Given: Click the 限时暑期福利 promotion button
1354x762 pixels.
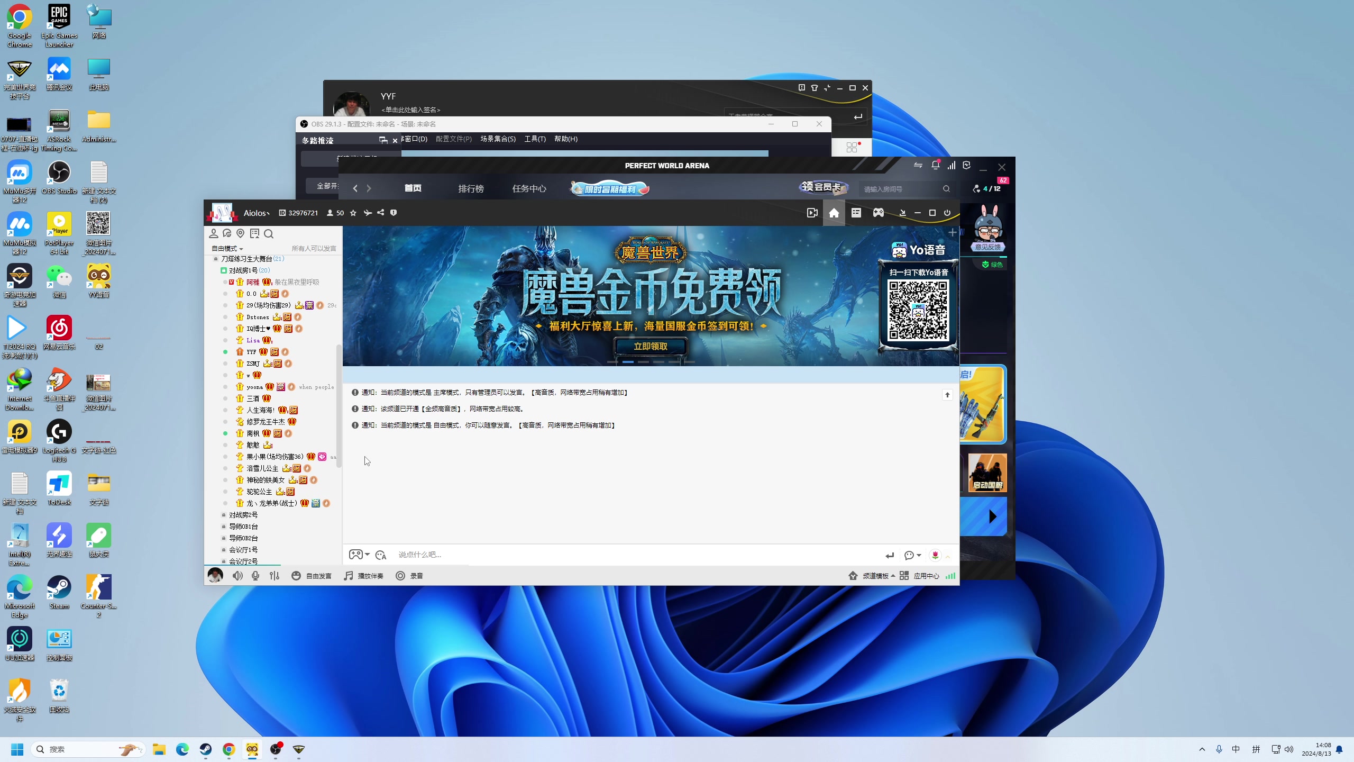Looking at the screenshot, I should tap(610, 189).
